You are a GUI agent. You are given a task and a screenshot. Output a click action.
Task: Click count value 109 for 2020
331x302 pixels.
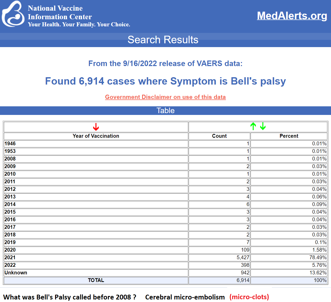245,250
